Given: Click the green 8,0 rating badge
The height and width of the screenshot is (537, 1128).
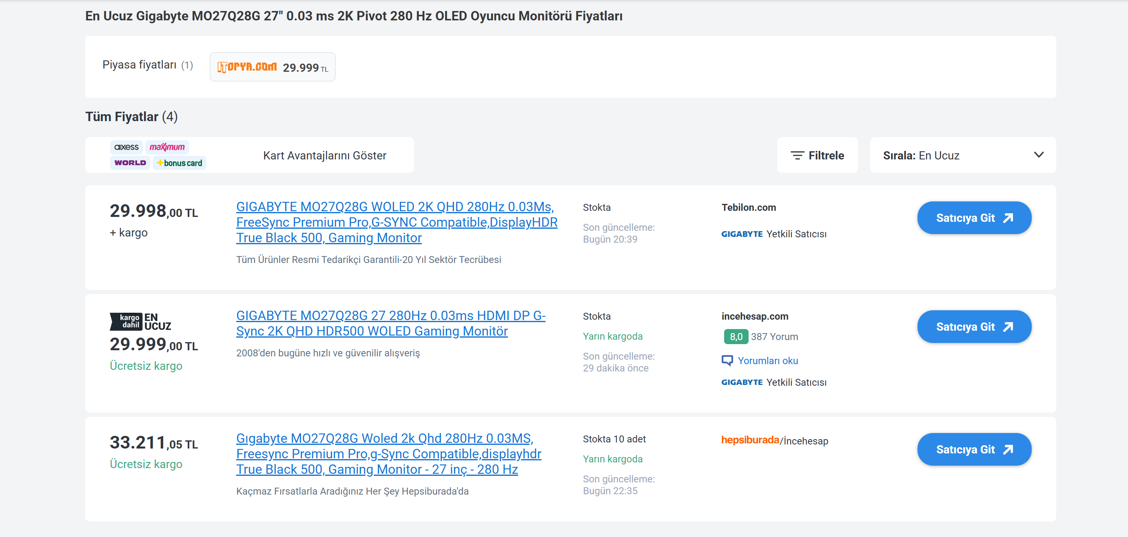Looking at the screenshot, I should [736, 336].
